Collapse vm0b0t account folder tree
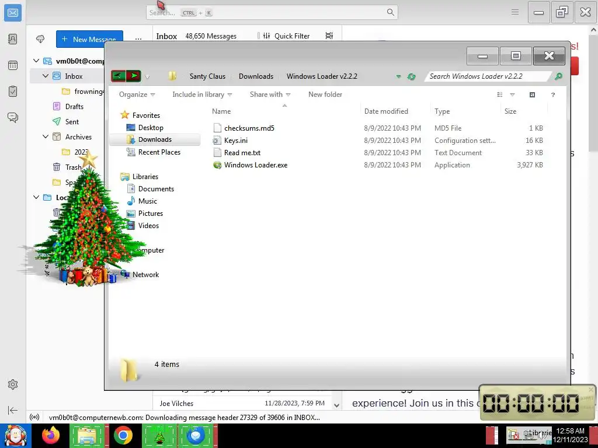This screenshot has width=598, height=448. 36,61
